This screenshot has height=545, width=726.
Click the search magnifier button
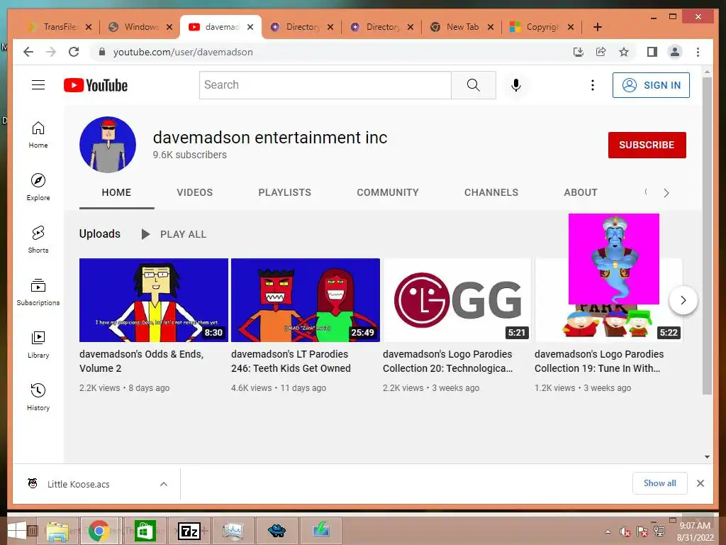pyautogui.click(x=473, y=85)
